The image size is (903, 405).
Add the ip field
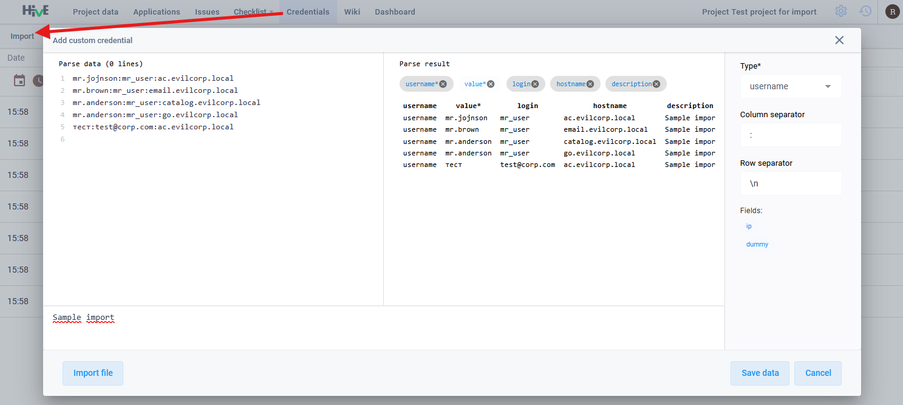tap(749, 226)
